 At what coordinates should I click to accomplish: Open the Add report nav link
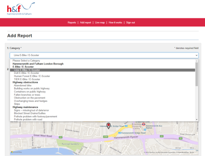(x=85, y=22)
